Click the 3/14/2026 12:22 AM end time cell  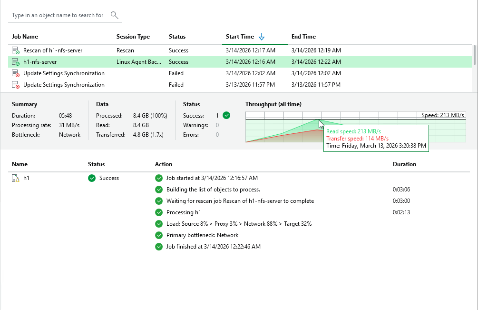pos(316,62)
